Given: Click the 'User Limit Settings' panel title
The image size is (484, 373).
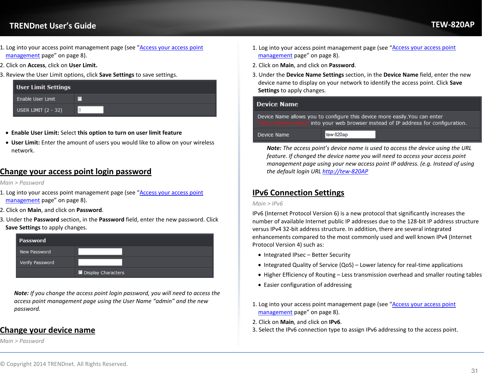Looking at the screenshot, I should 43,87.
